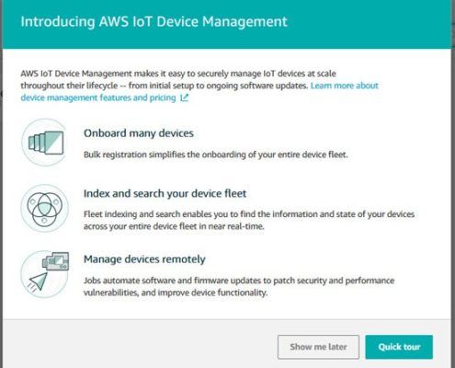Click the external link arrow icon

(x=184, y=98)
